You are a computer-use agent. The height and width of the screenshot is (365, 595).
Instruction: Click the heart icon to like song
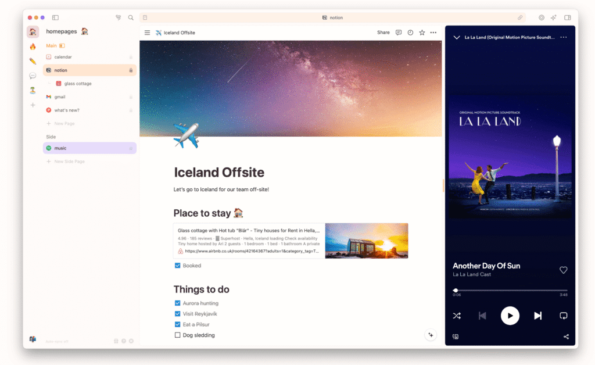[563, 270]
